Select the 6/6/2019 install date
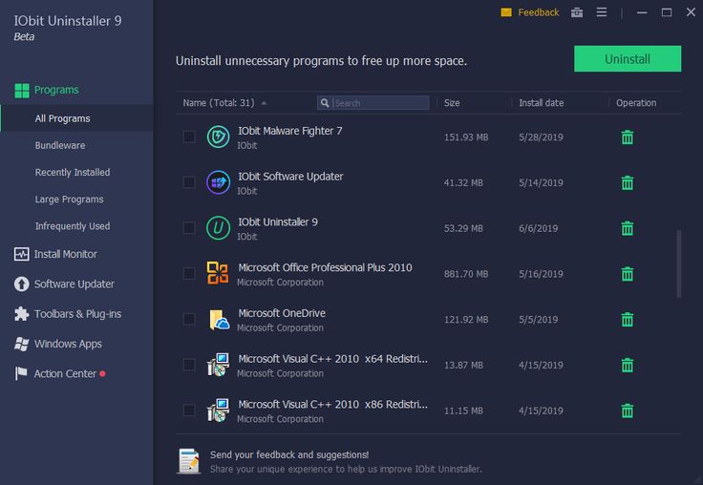 tap(538, 228)
